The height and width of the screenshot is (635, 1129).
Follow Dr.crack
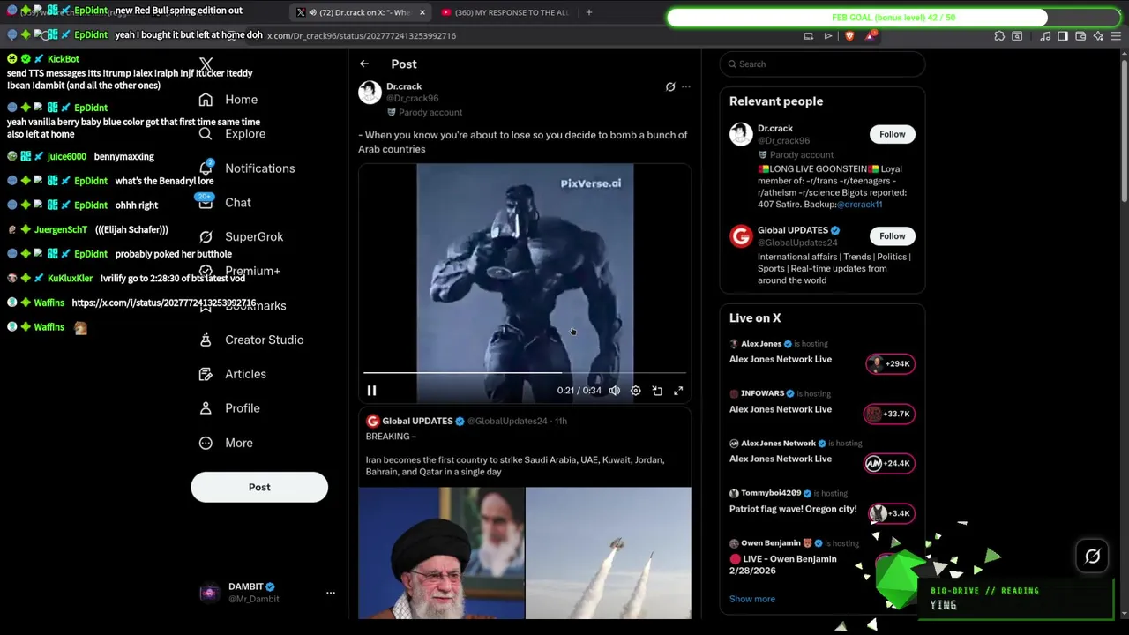coord(892,134)
